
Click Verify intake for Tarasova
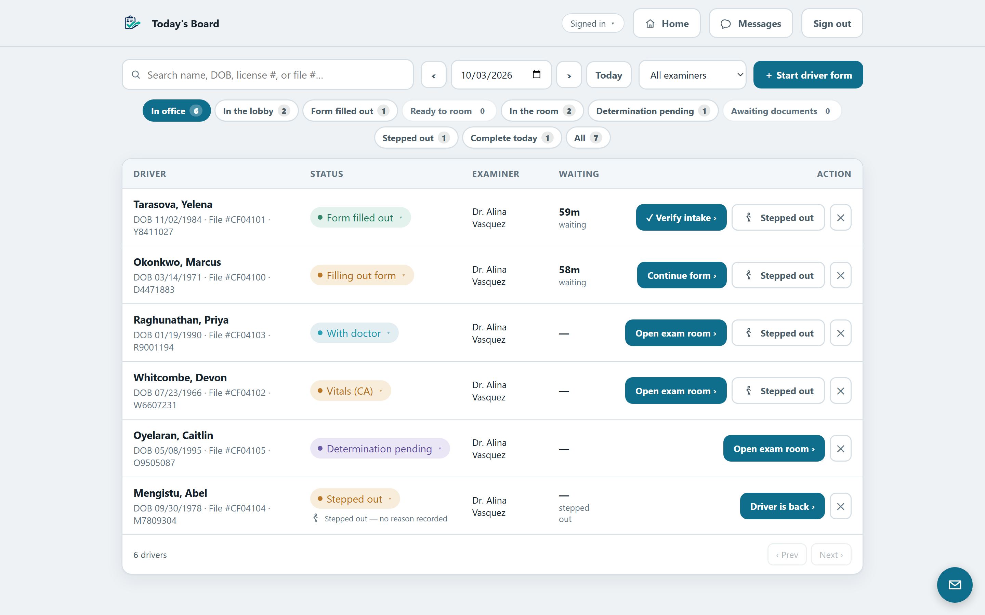click(681, 218)
